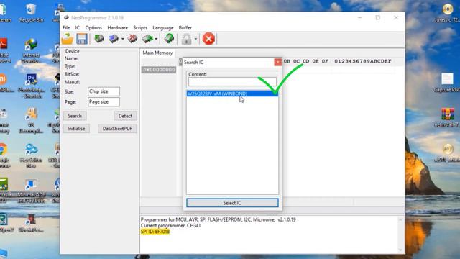Open the Minimal ADB and Fastboot icon
The width and height of the screenshot is (460, 259).
pos(31,191)
